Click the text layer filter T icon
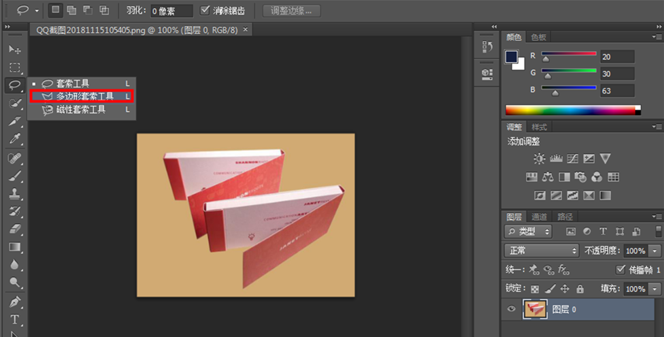 [x=603, y=231]
